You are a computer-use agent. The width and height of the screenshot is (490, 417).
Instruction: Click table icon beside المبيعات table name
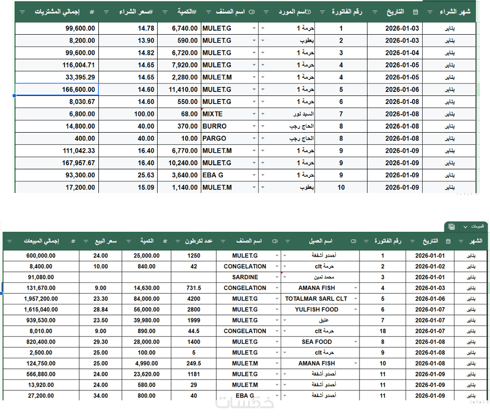[x=452, y=227]
